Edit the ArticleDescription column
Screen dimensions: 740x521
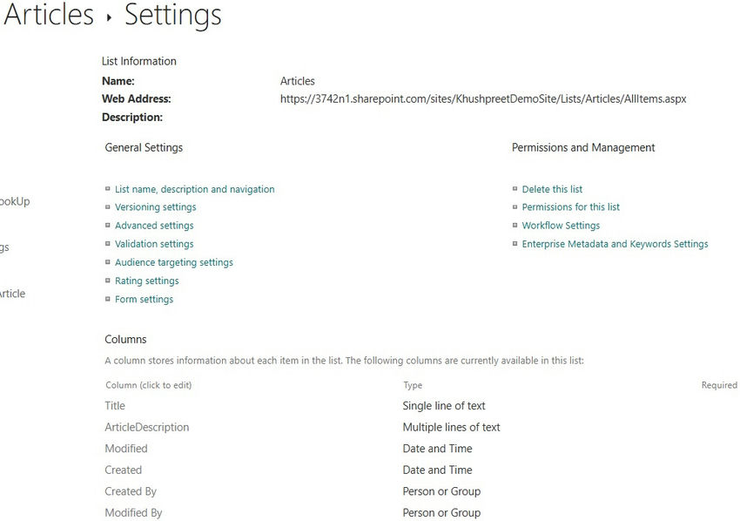[146, 428]
